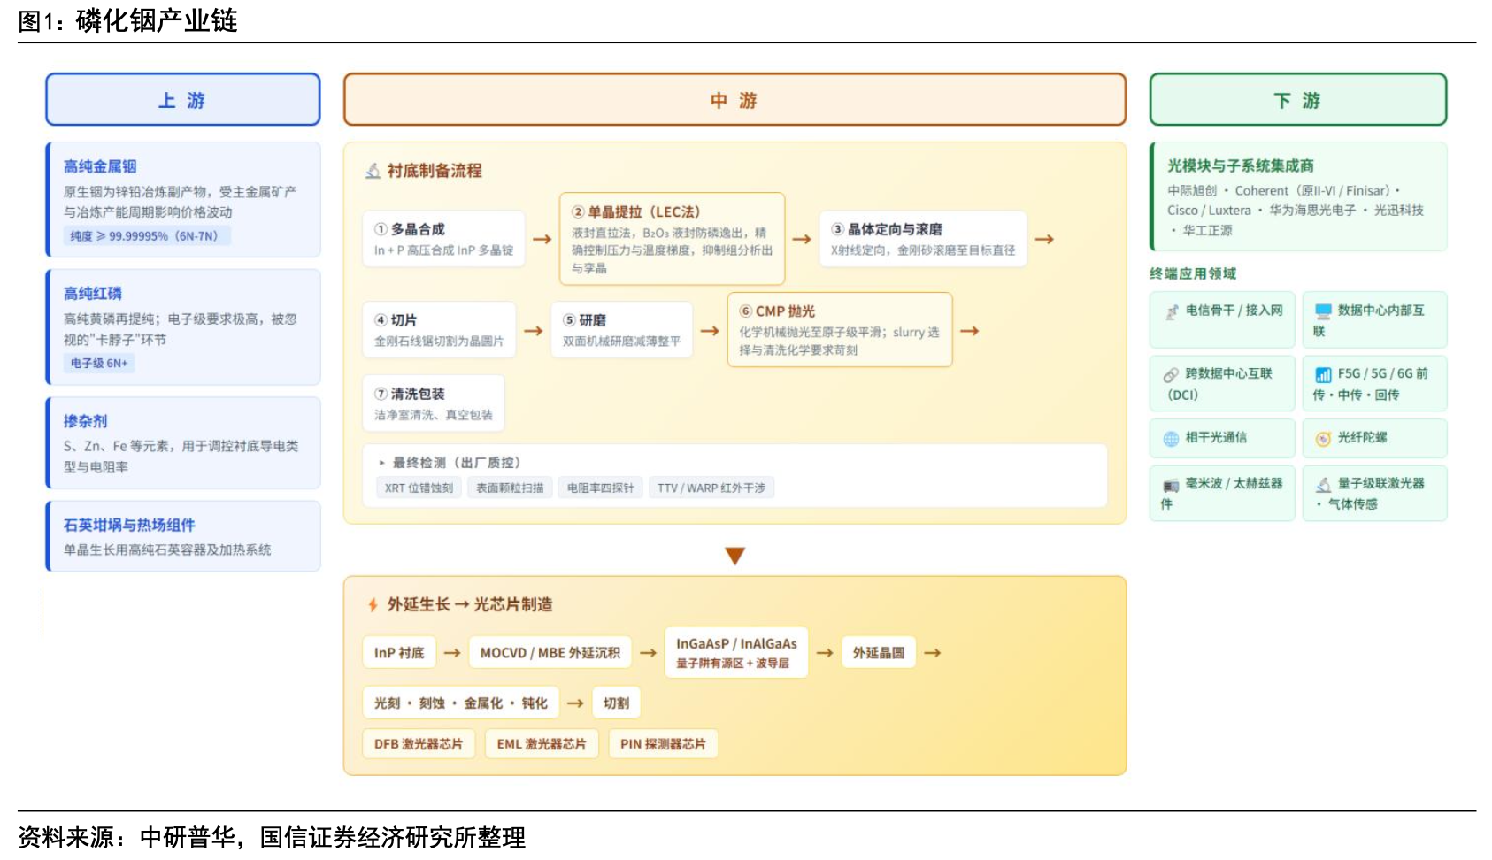Select the 中 游 header tab
The height and width of the screenshot is (860, 1492).
pyautogui.click(x=734, y=100)
